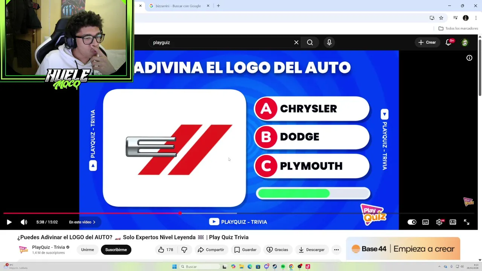Join the channel with Unirme

87,250
